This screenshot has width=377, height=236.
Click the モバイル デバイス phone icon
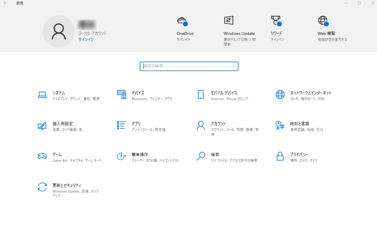tap(201, 95)
